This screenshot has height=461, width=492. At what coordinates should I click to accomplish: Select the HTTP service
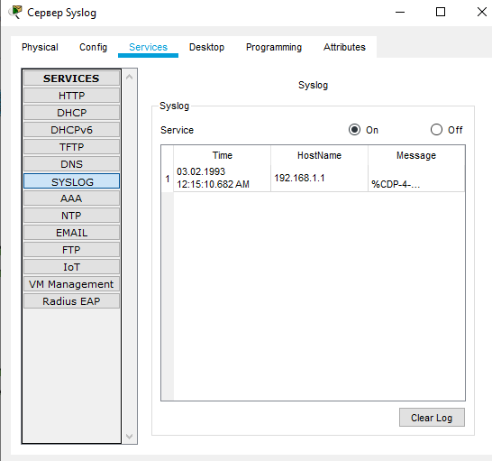tap(71, 96)
